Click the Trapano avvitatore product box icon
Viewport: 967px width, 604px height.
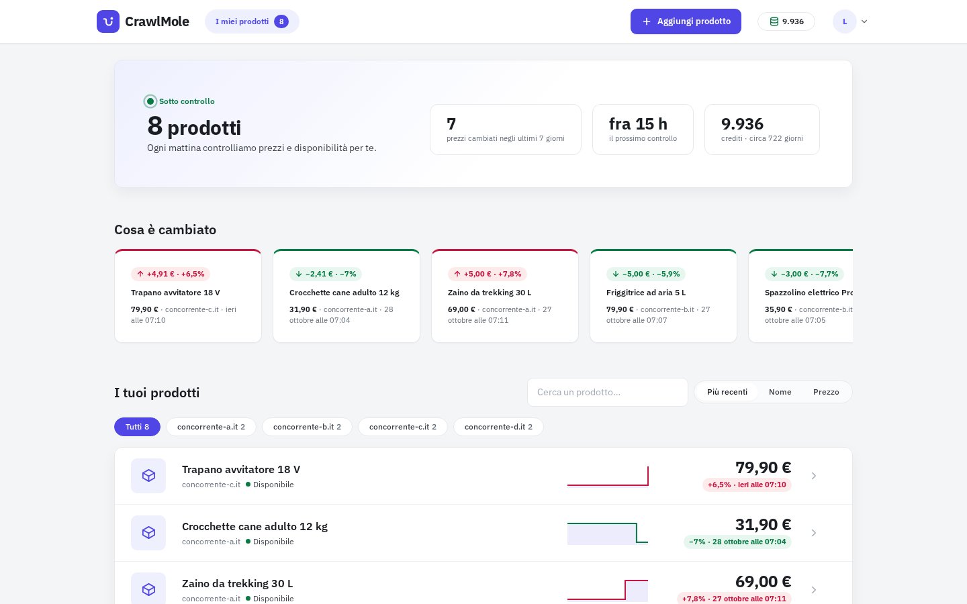click(148, 476)
